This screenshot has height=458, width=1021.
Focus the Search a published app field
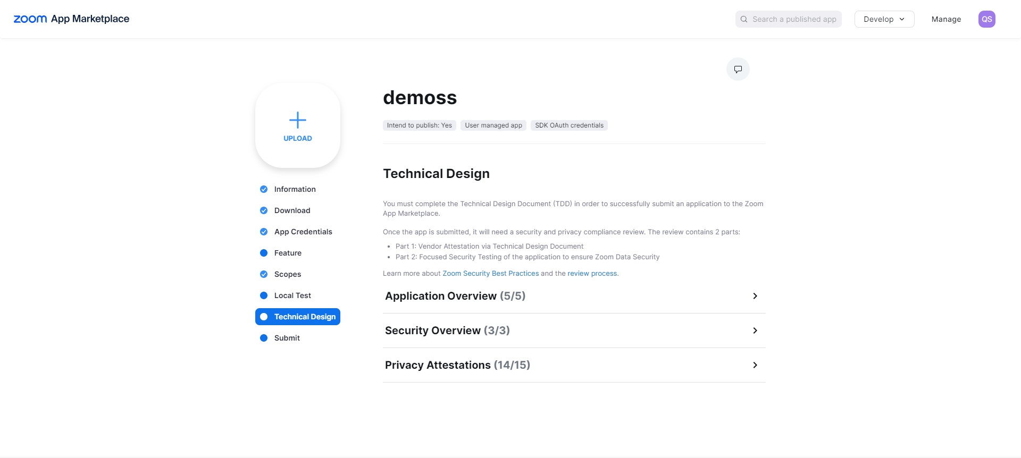[x=794, y=19]
